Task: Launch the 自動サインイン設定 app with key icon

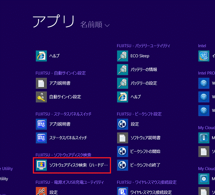Action: coord(58,97)
